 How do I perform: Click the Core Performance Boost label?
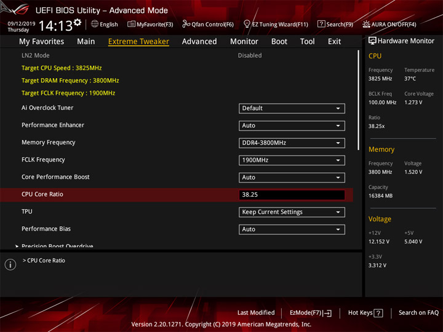(x=55, y=176)
